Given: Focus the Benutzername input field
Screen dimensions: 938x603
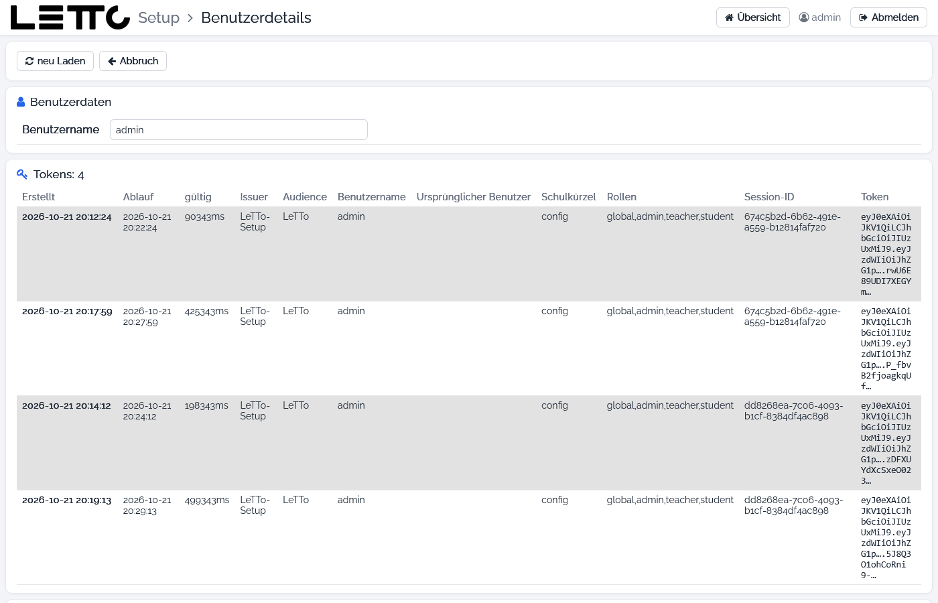Looking at the screenshot, I should pyautogui.click(x=239, y=130).
